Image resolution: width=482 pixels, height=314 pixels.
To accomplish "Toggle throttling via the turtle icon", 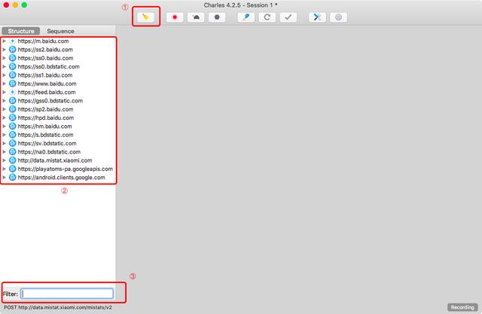I will 196,17.
